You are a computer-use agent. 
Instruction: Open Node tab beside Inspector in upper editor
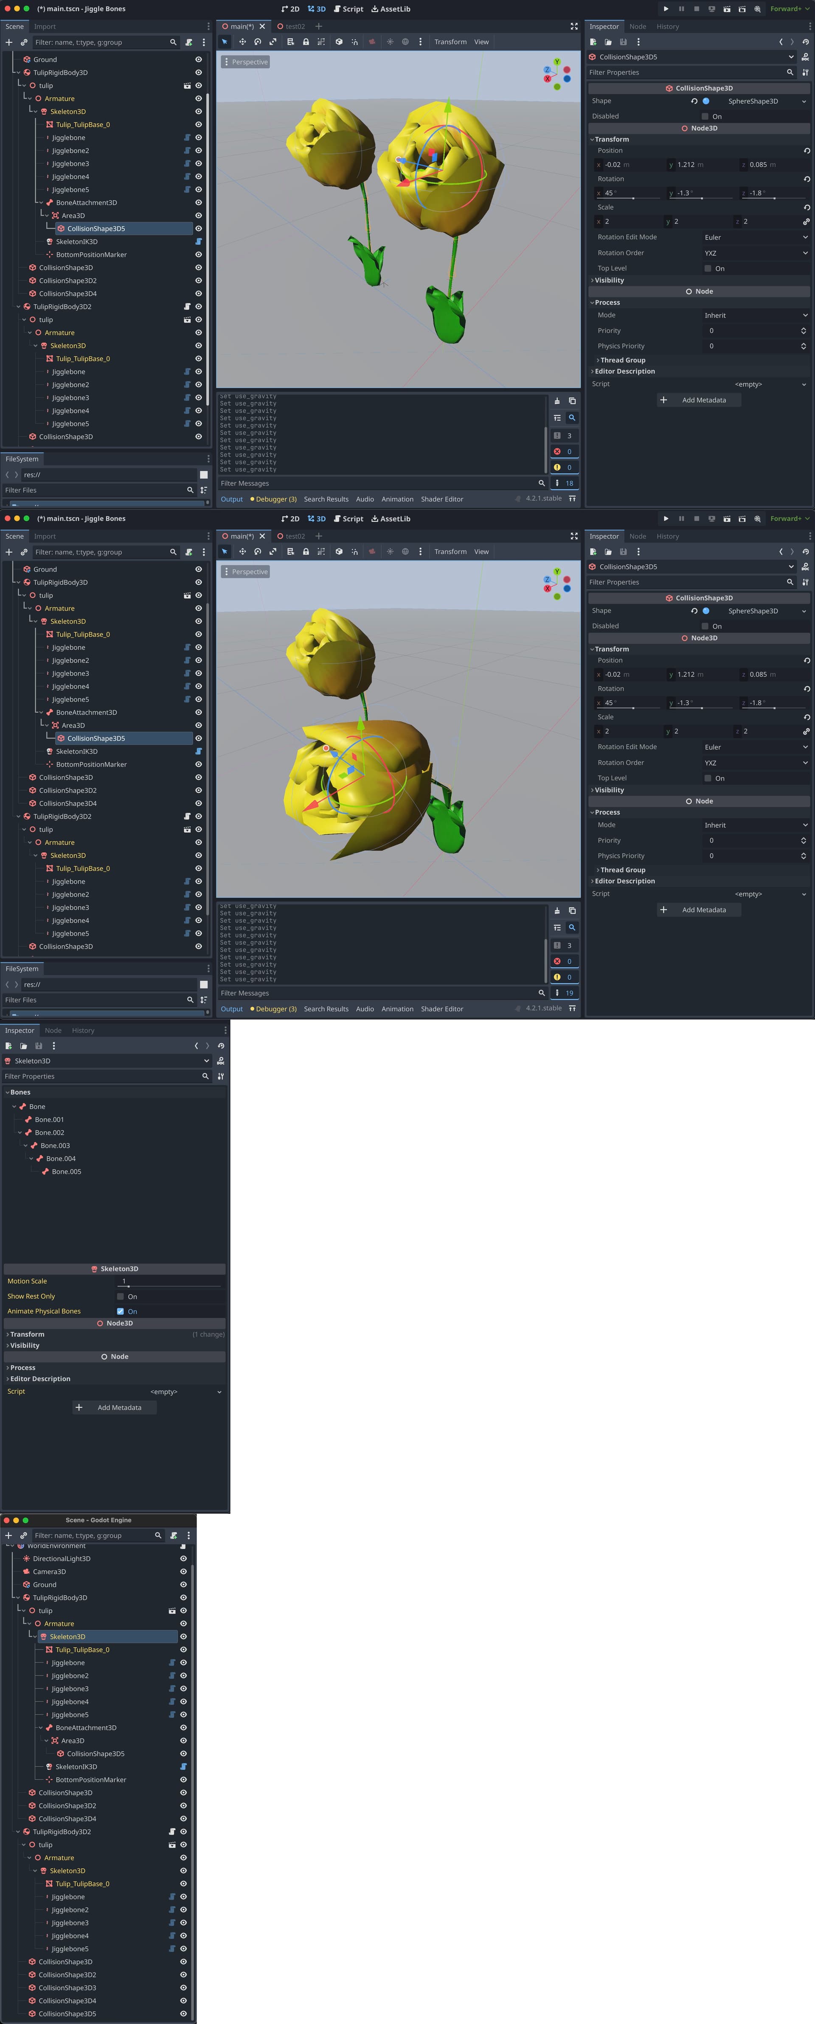coord(638,26)
